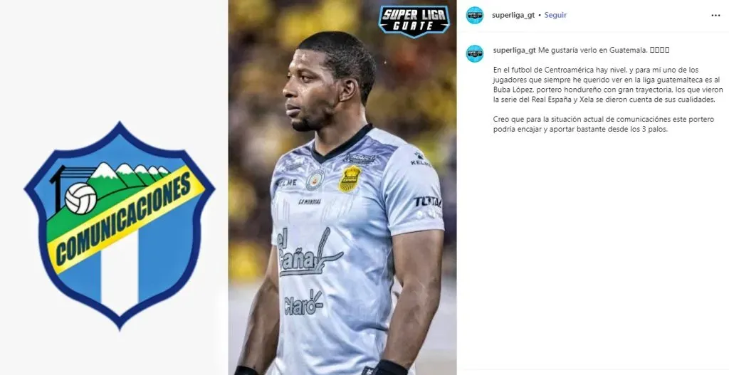The image size is (729, 375).
Task: Click the Super Liga Guate watermark logo
Action: pyautogui.click(x=414, y=21)
